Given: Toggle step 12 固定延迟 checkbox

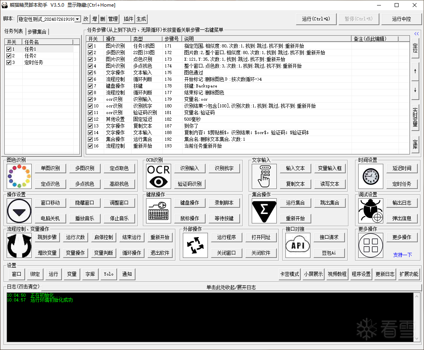Looking at the screenshot, I should [90, 119].
